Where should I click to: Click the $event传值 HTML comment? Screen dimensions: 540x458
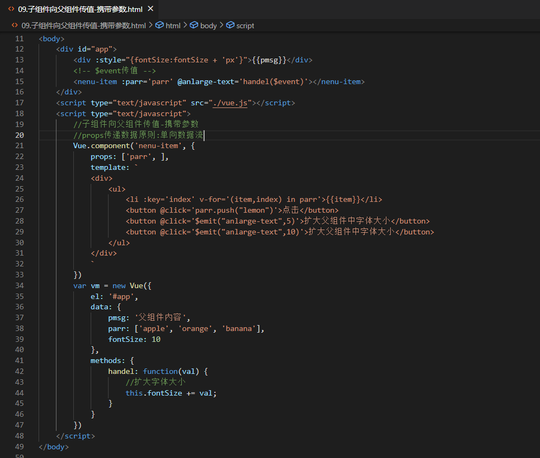point(115,71)
